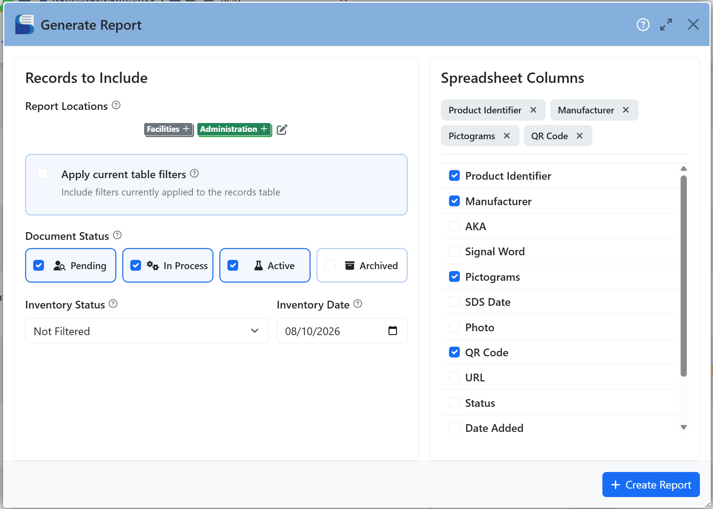Uncheck the Pending document status
713x509 pixels.
click(x=39, y=265)
